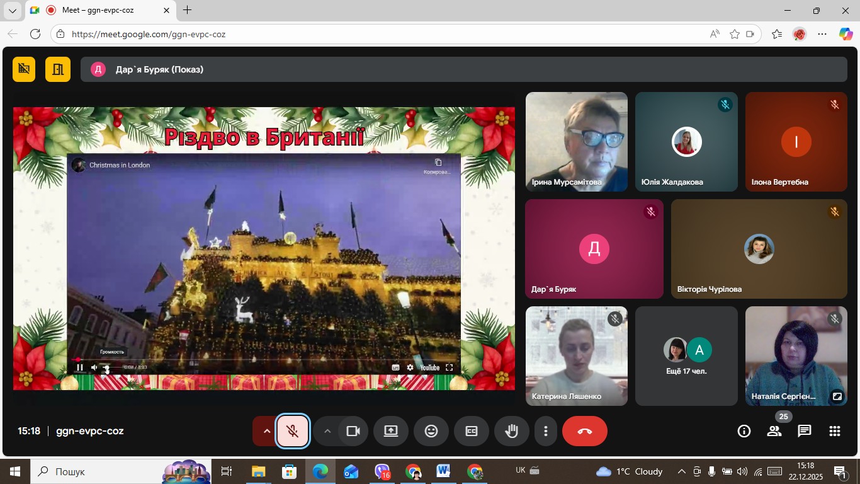Open more options three-dot menu
The image size is (860, 484).
pyautogui.click(x=546, y=431)
